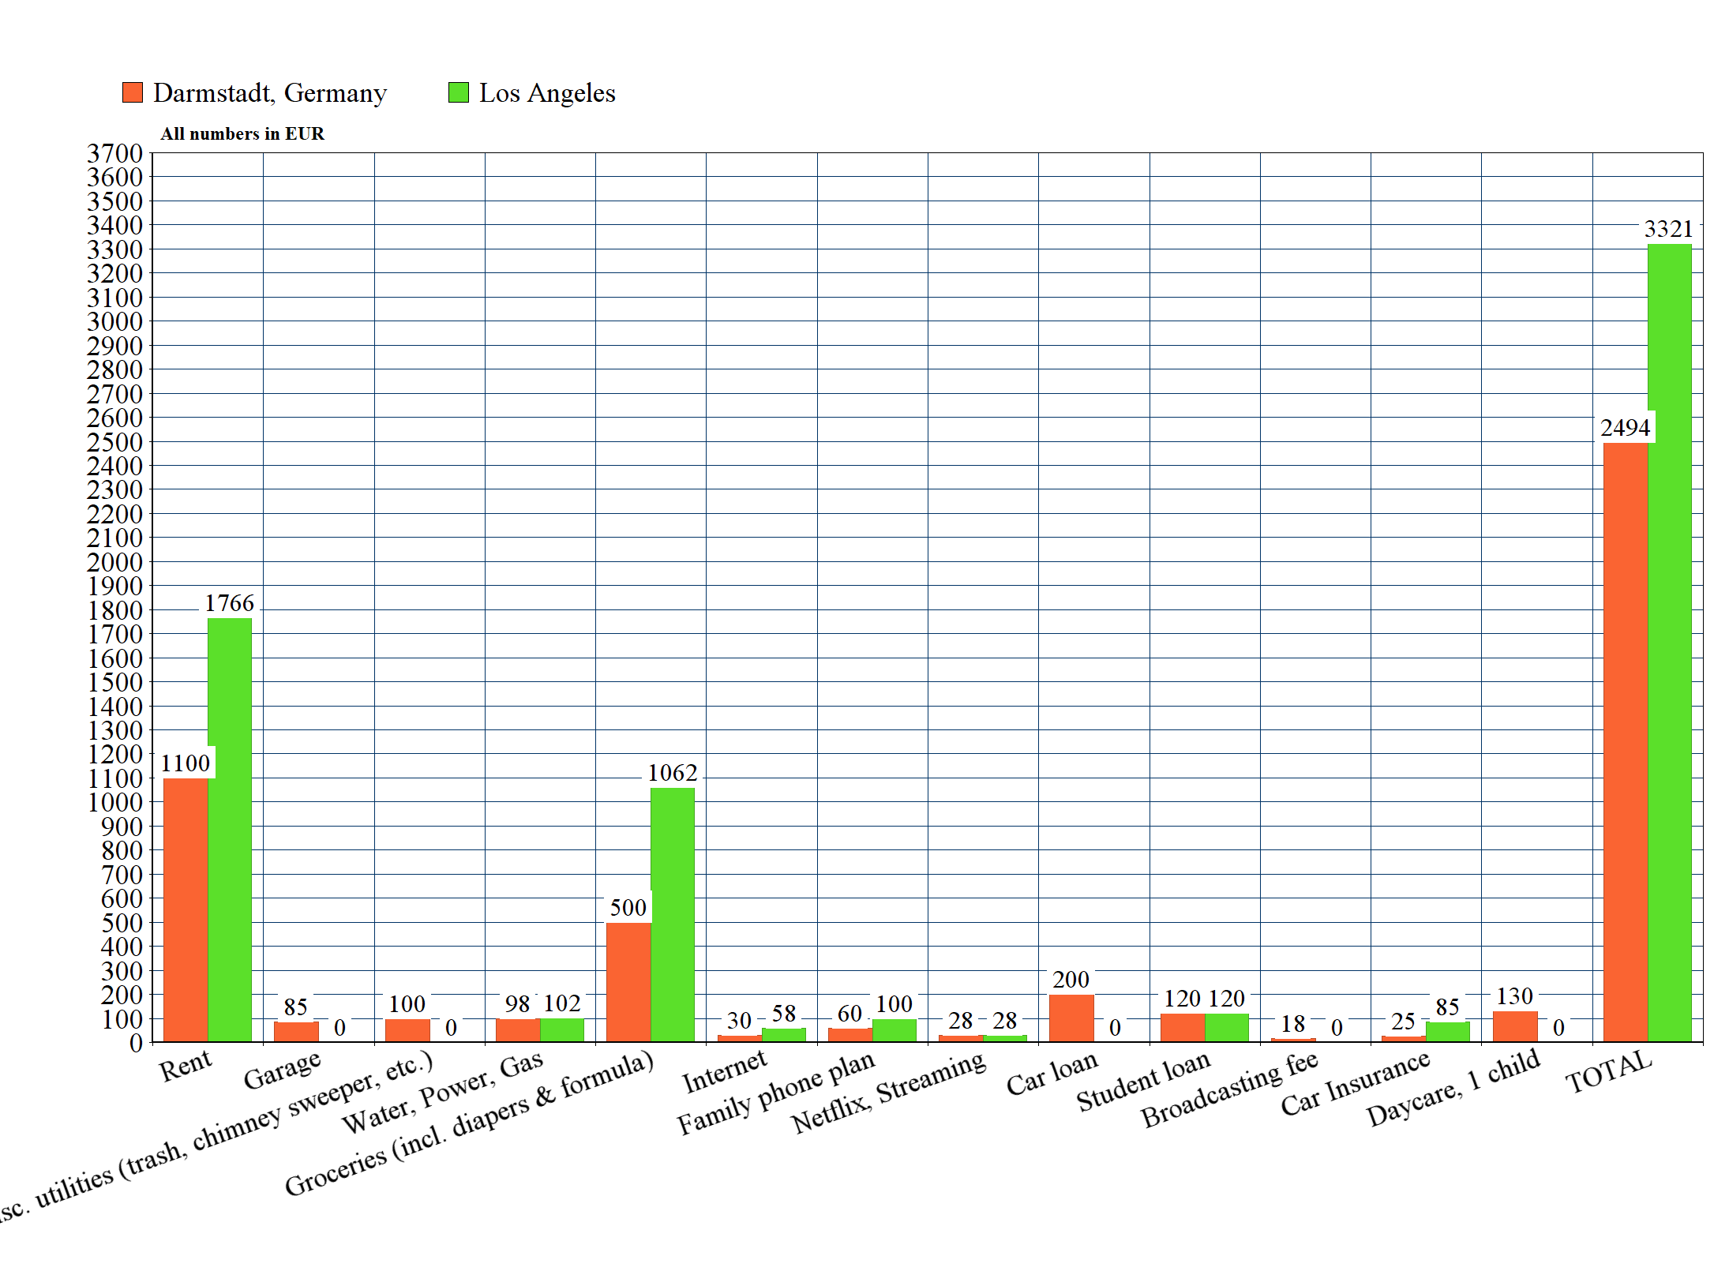Select the green Rent bar labeled 1766

[x=230, y=829]
